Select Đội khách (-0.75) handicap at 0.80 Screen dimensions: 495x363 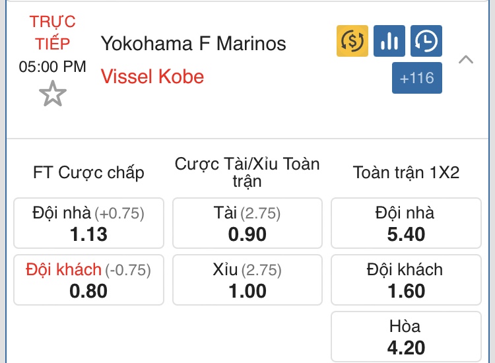tap(88, 280)
